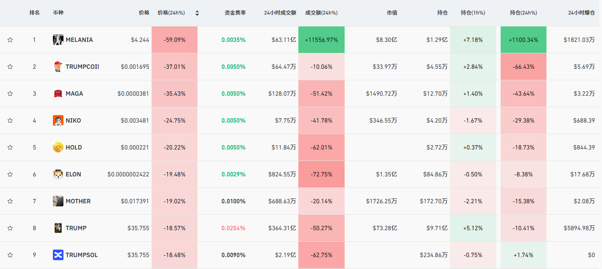Click the MELANIA coin icon
The height and width of the screenshot is (269, 602).
(x=58, y=40)
